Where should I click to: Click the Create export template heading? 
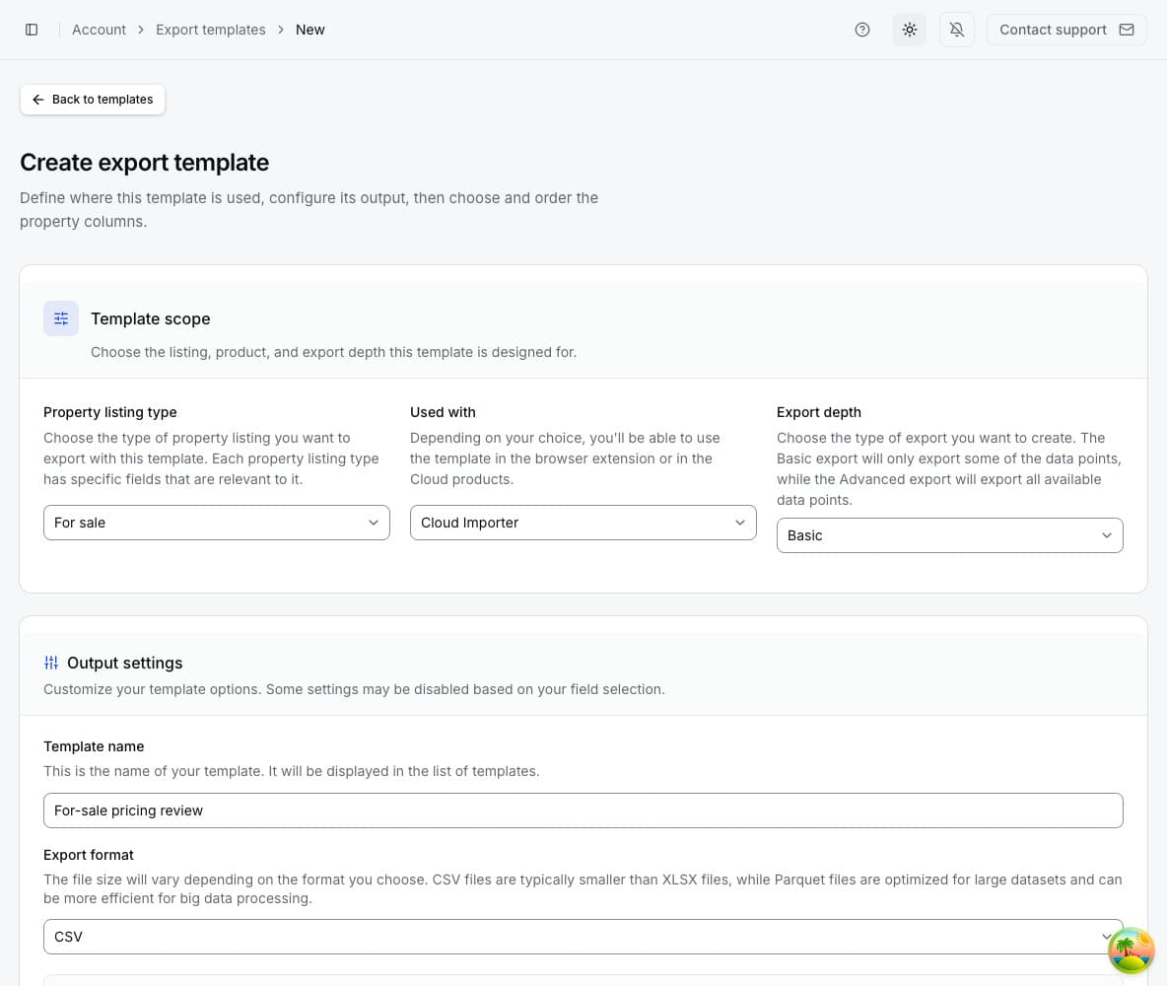click(x=144, y=163)
